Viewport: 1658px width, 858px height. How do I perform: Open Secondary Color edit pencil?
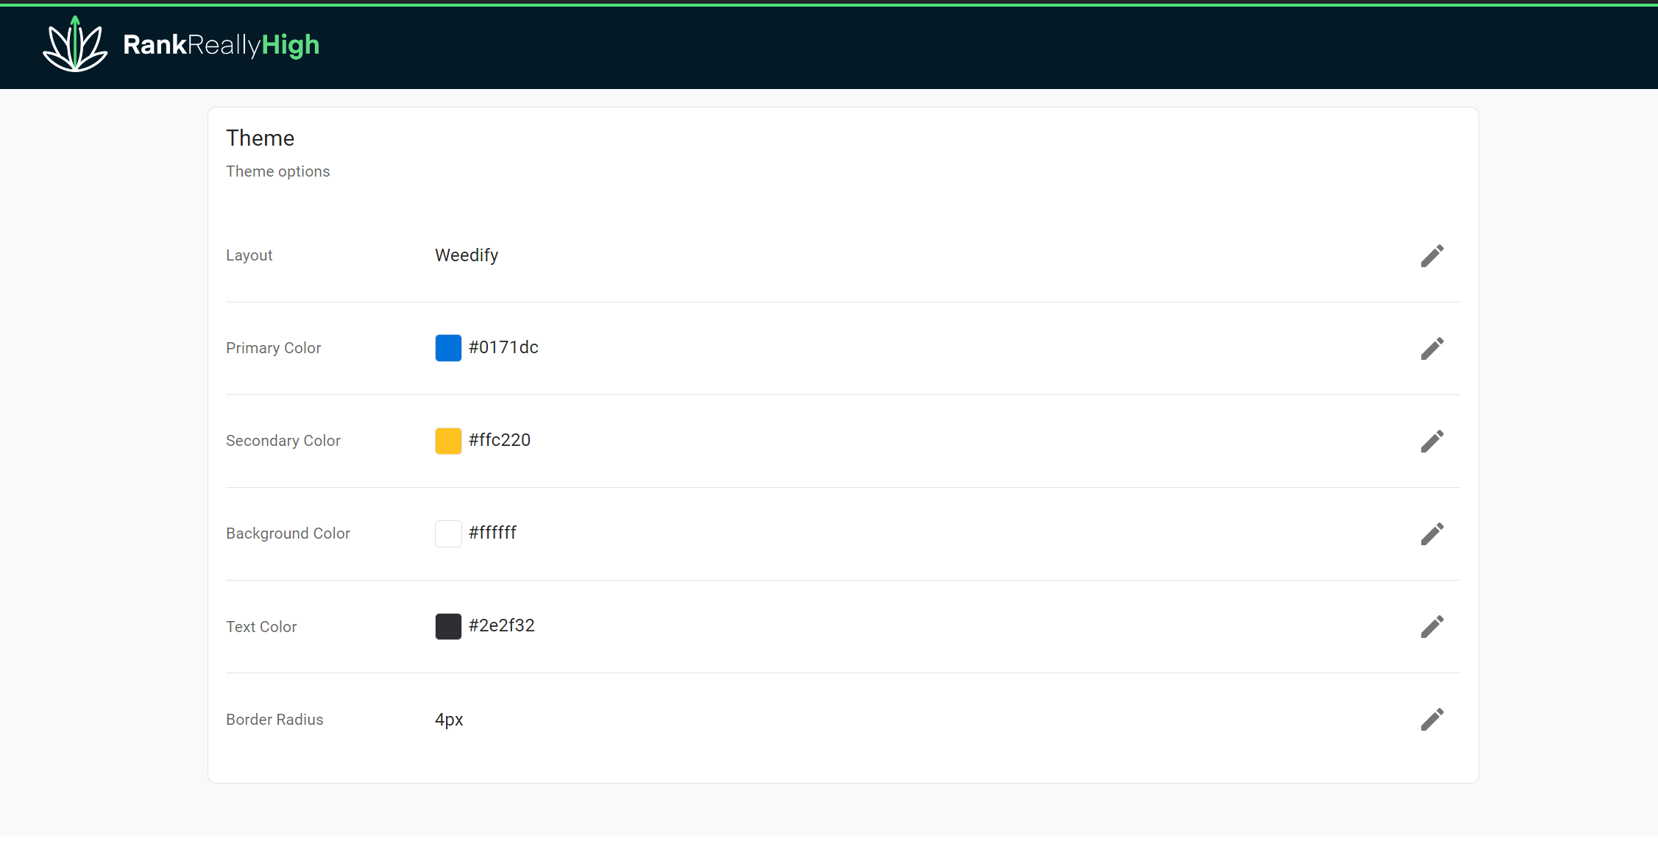coord(1432,442)
